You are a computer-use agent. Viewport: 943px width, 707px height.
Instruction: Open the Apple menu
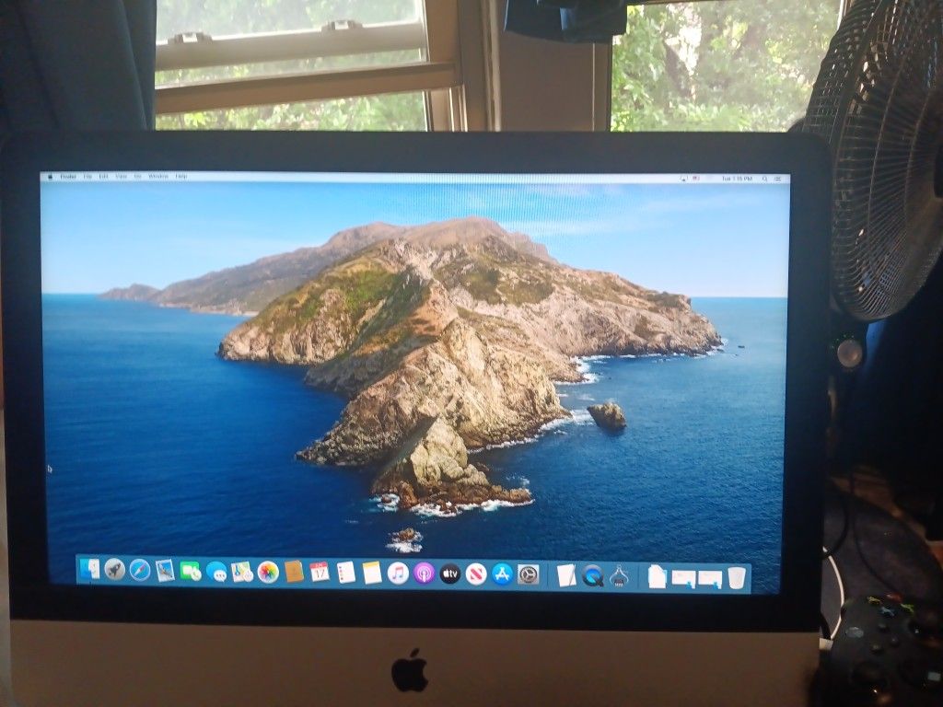tap(50, 177)
